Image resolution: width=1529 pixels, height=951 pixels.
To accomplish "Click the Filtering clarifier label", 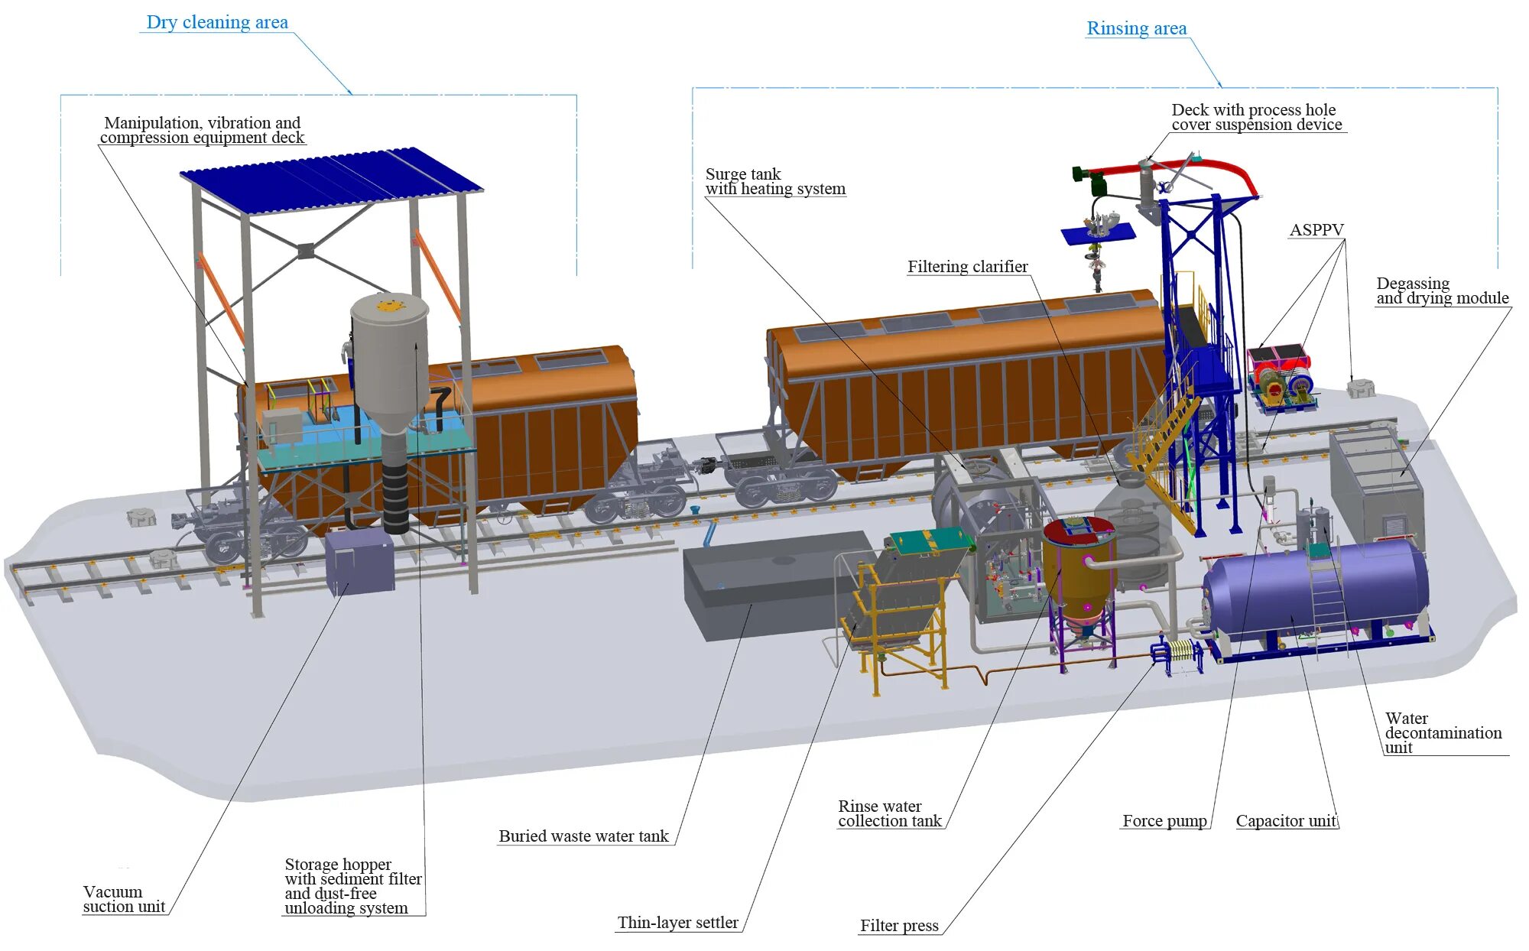I will (967, 266).
